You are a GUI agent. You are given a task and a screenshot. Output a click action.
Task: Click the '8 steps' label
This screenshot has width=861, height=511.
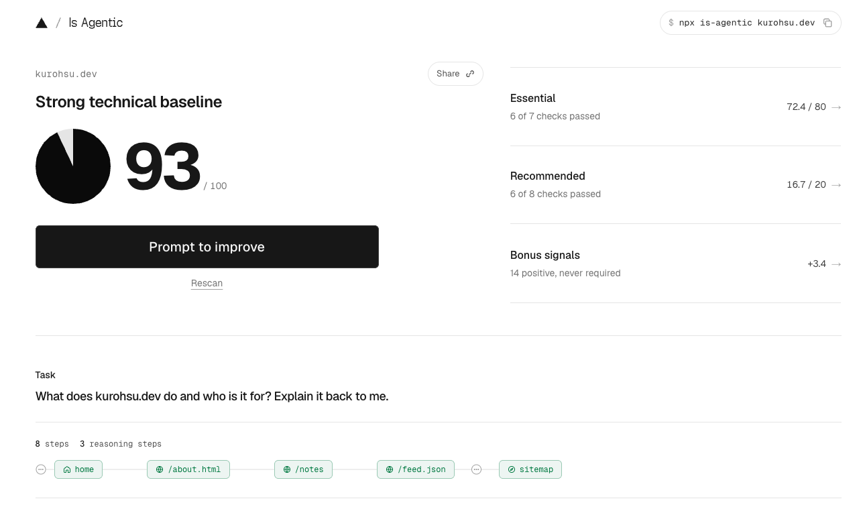click(52, 444)
